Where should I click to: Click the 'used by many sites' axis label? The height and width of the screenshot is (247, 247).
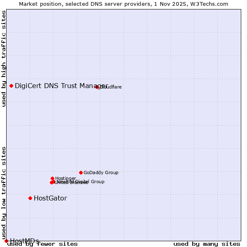click(x=207, y=244)
